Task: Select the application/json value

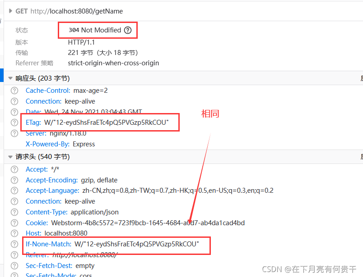Action: pyautogui.click(x=95, y=212)
